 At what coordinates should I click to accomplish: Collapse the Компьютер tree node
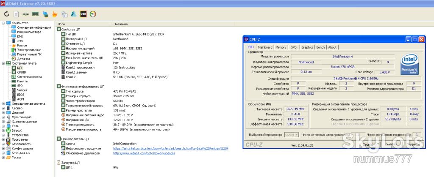click(3, 23)
